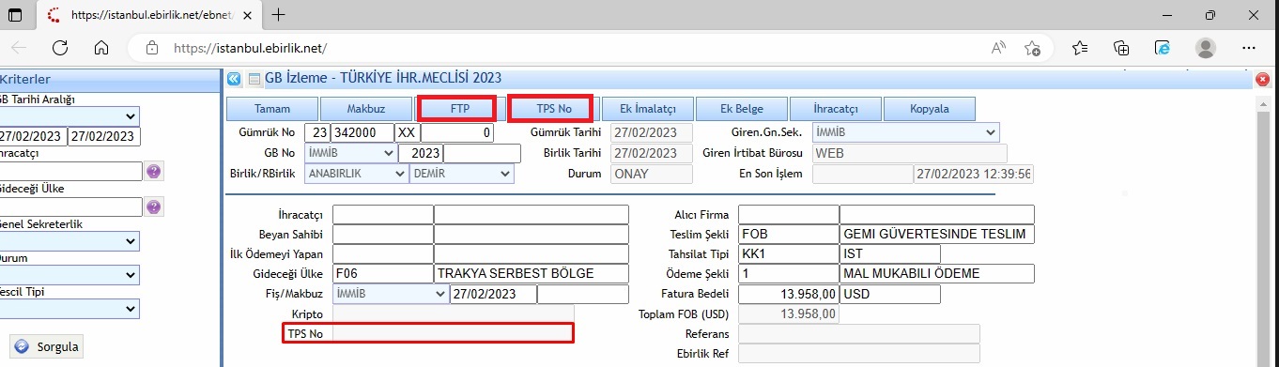This screenshot has width=1279, height=367.
Task: Click the browser address bar URL
Action: tap(250, 48)
